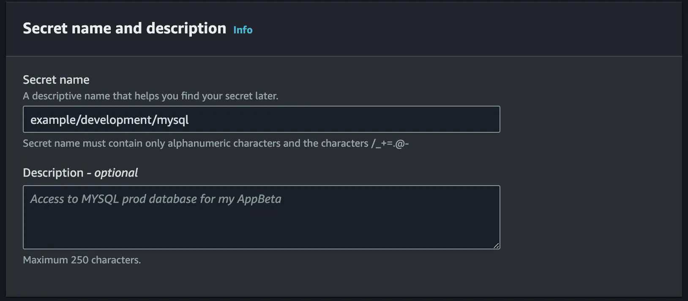Click the number "250" in the limit hint
The width and height of the screenshot is (688, 301).
pyautogui.click(x=79, y=260)
